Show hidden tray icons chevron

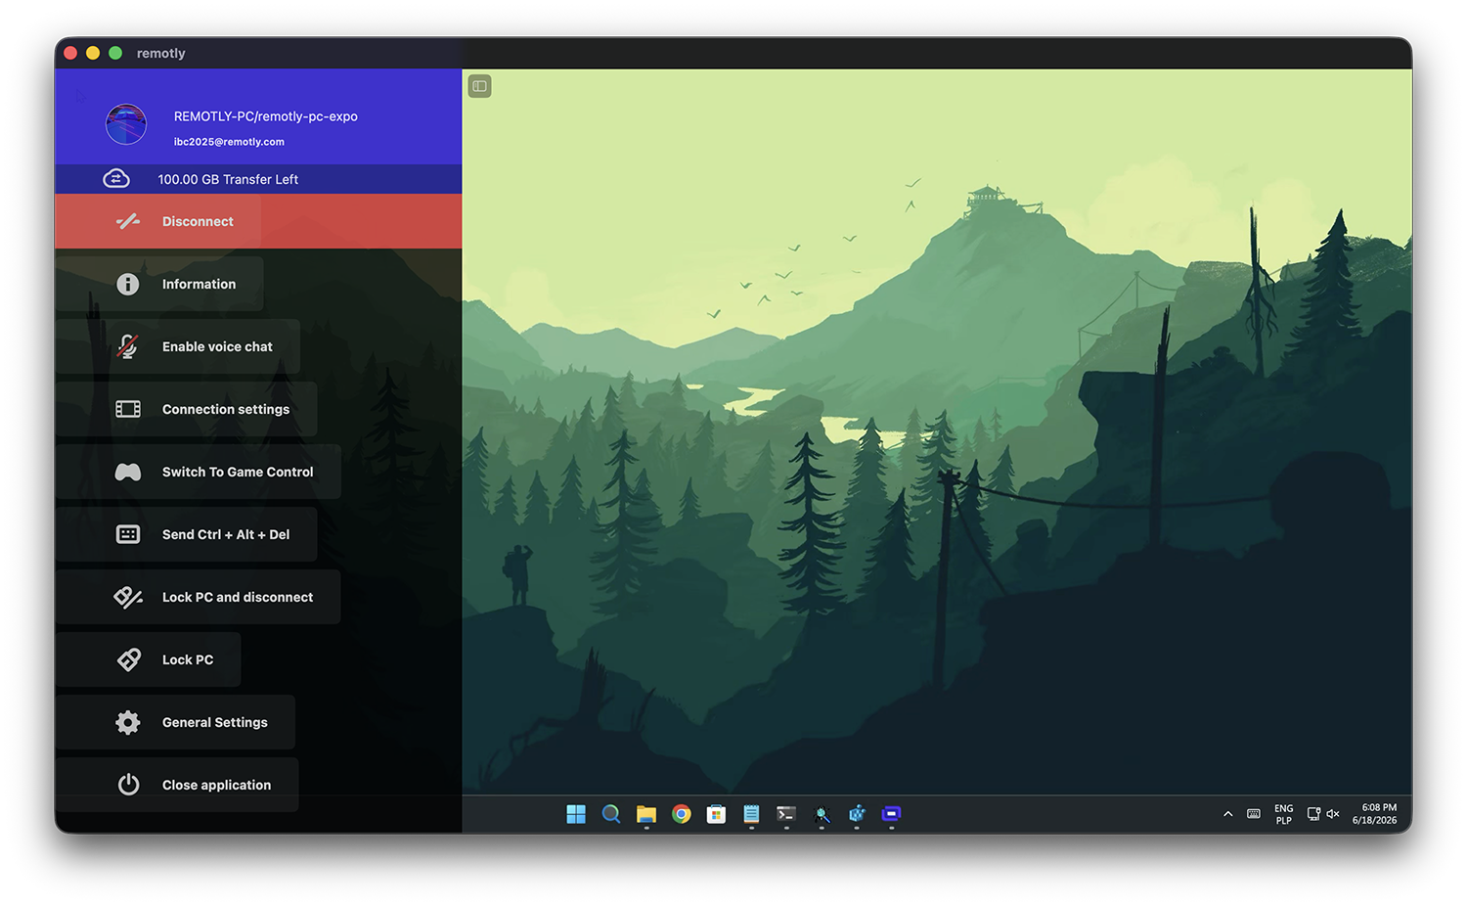pos(1227,814)
